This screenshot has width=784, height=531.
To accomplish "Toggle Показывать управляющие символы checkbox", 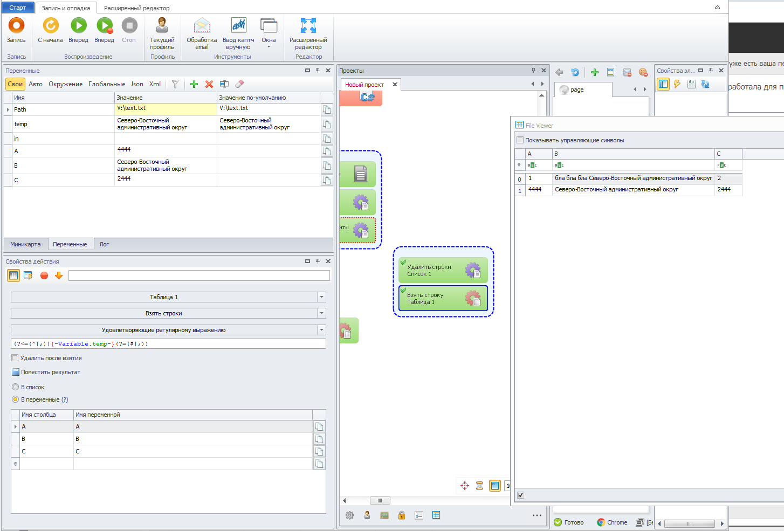I will click(x=520, y=140).
